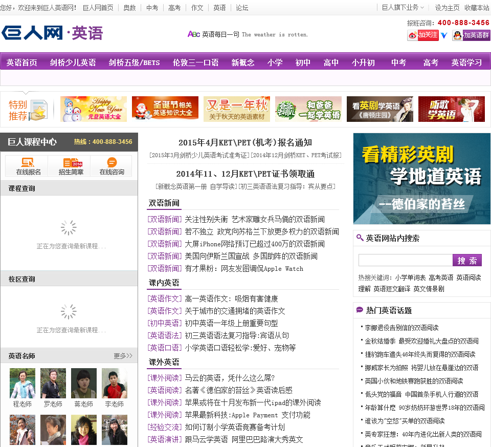
Task: Open hot topic 李娜退役告别信的双语阅读
Action: click(x=402, y=328)
